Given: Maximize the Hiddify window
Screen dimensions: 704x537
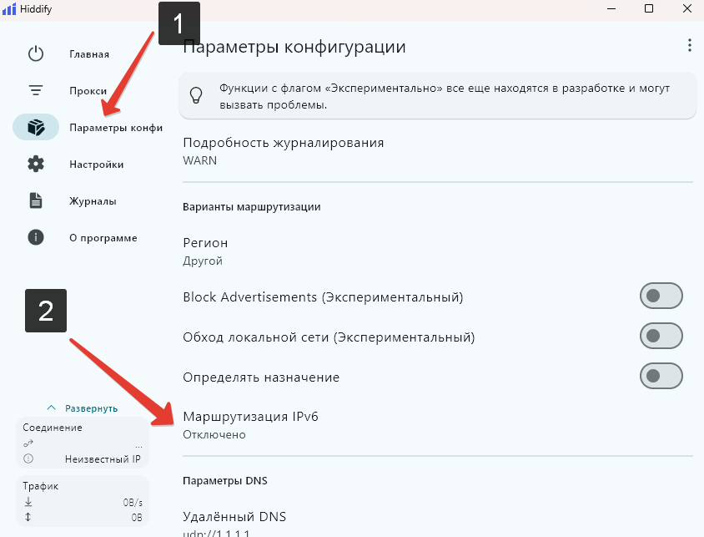Looking at the screenshot, I should (x=649, y=8).
